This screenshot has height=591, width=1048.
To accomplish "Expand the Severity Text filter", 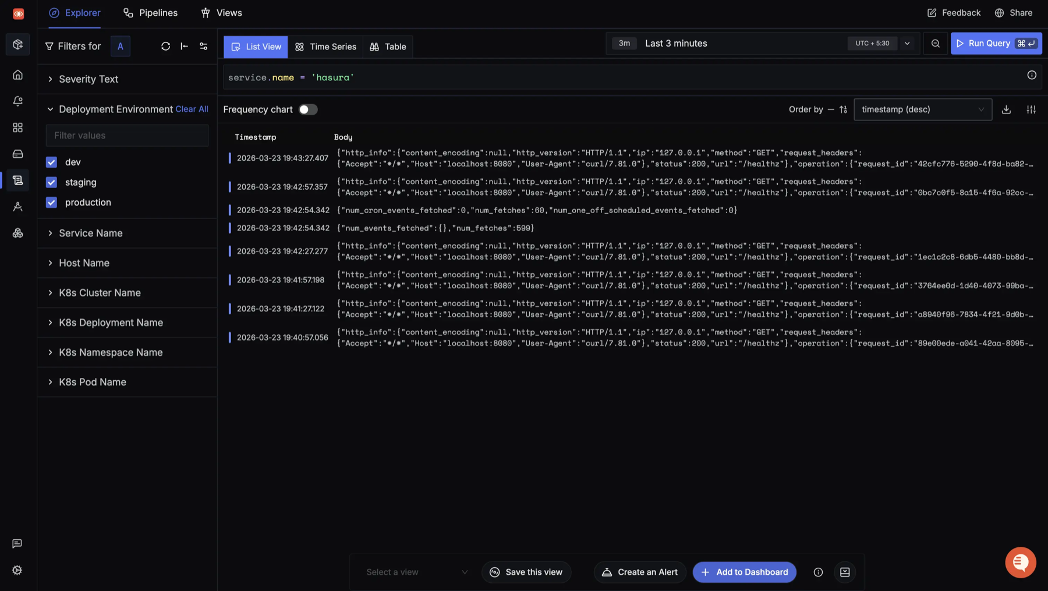I will coord(127,79).
